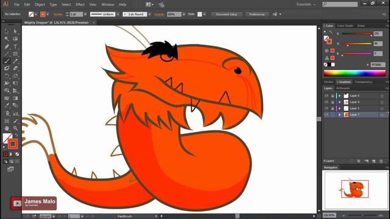Click the hex color value field
Screen dimensions: 390x219
coord(378,64)
